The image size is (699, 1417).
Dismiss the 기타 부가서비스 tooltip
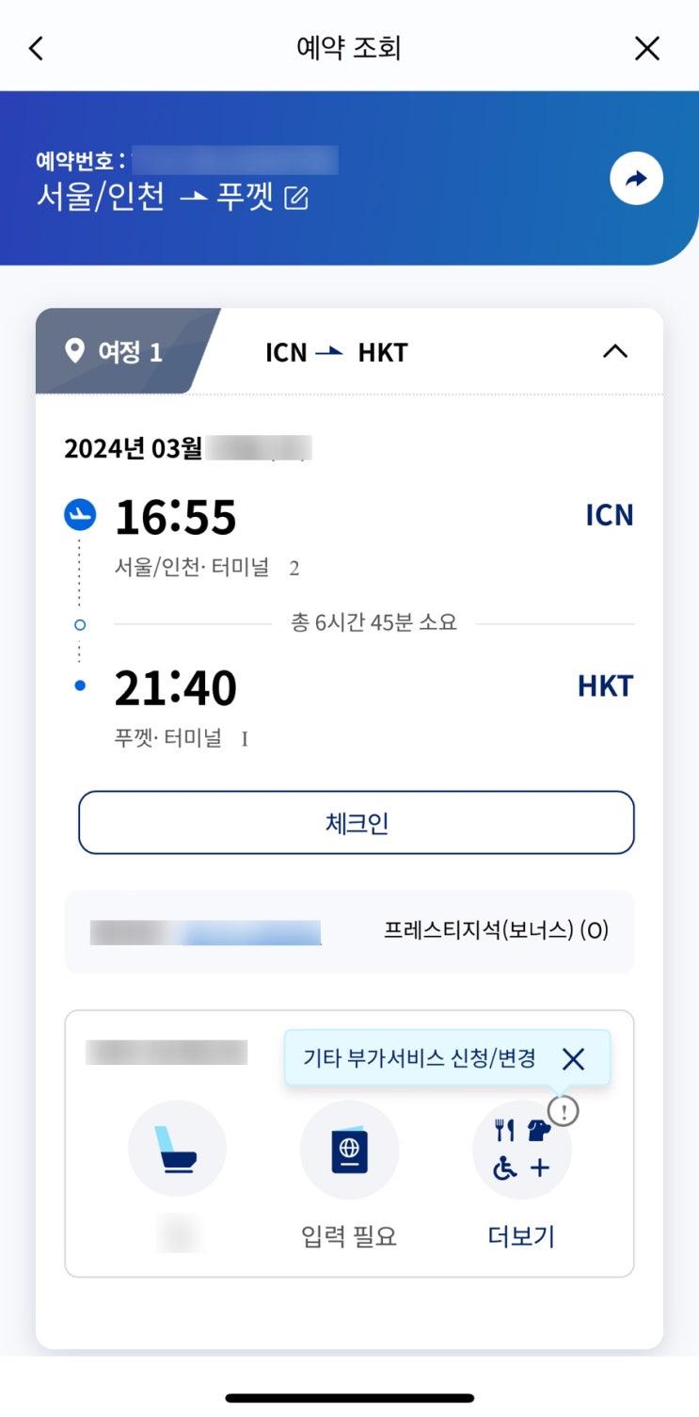tap(573, 1059)
